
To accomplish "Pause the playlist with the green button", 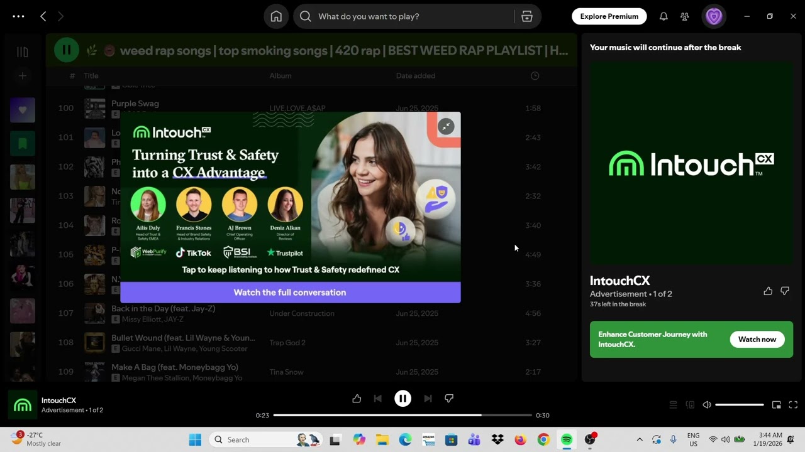I will (66, 50).
